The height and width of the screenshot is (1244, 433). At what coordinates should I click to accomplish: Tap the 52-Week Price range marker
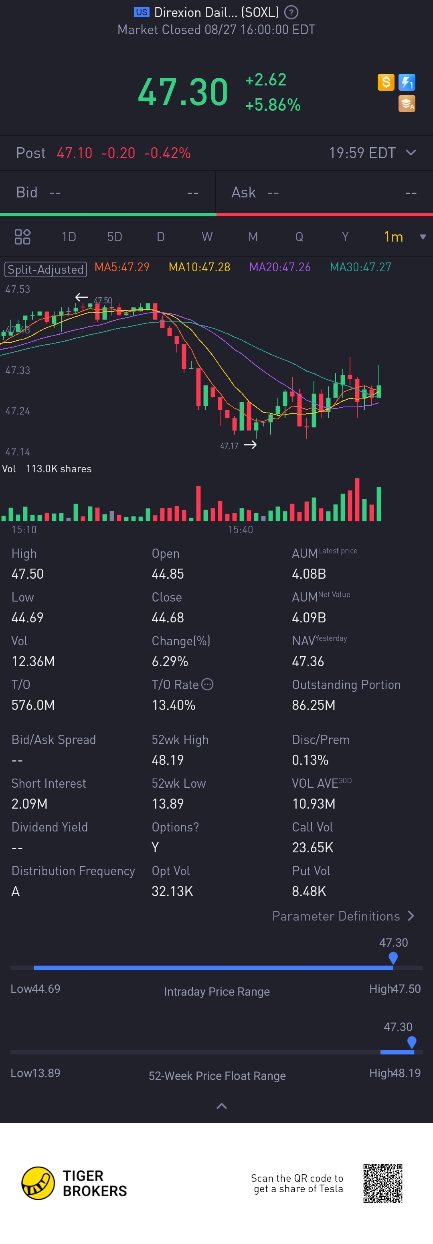pos(412,1042)
